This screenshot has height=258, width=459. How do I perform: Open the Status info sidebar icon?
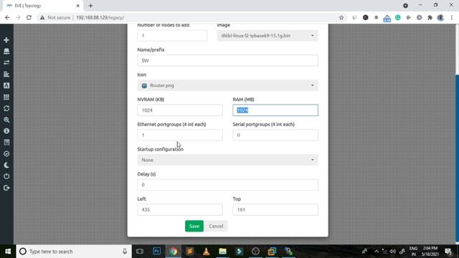6,131
